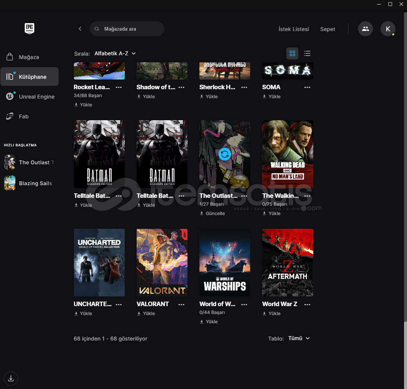
Task: Install Sherlock Holmes via Yükle
Action: pyautogui.click(x=209, y=97)
